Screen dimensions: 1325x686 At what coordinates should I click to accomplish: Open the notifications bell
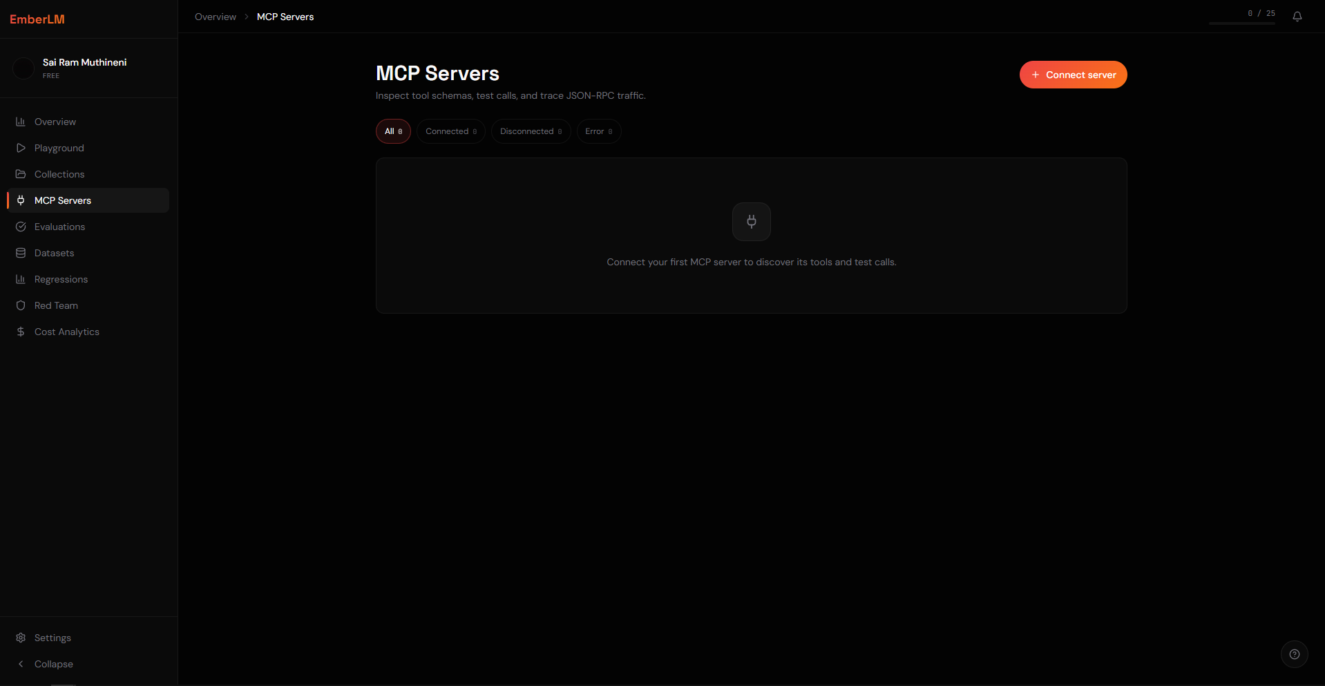tap(1297, 17)
